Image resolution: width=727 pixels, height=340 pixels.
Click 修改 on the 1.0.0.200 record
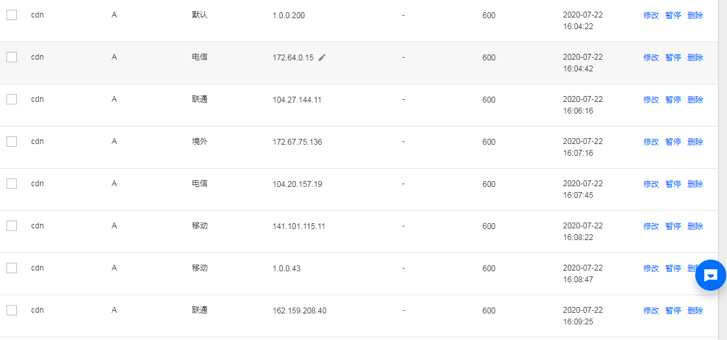pyautogui.click(x=651, y=16)
